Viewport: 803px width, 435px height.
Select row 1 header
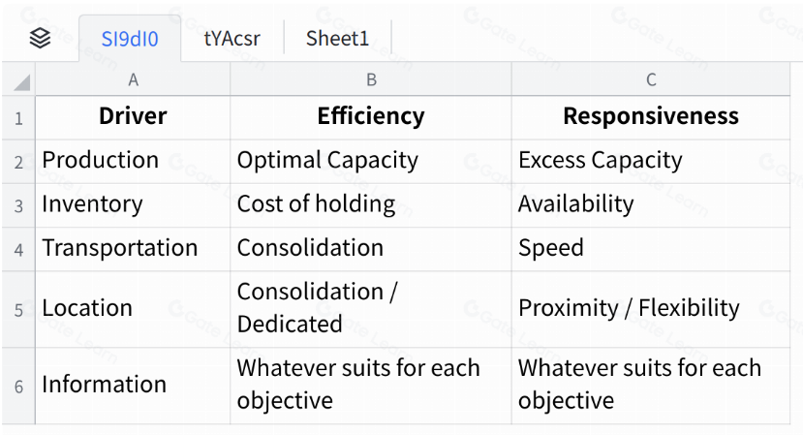coord(18,118)
